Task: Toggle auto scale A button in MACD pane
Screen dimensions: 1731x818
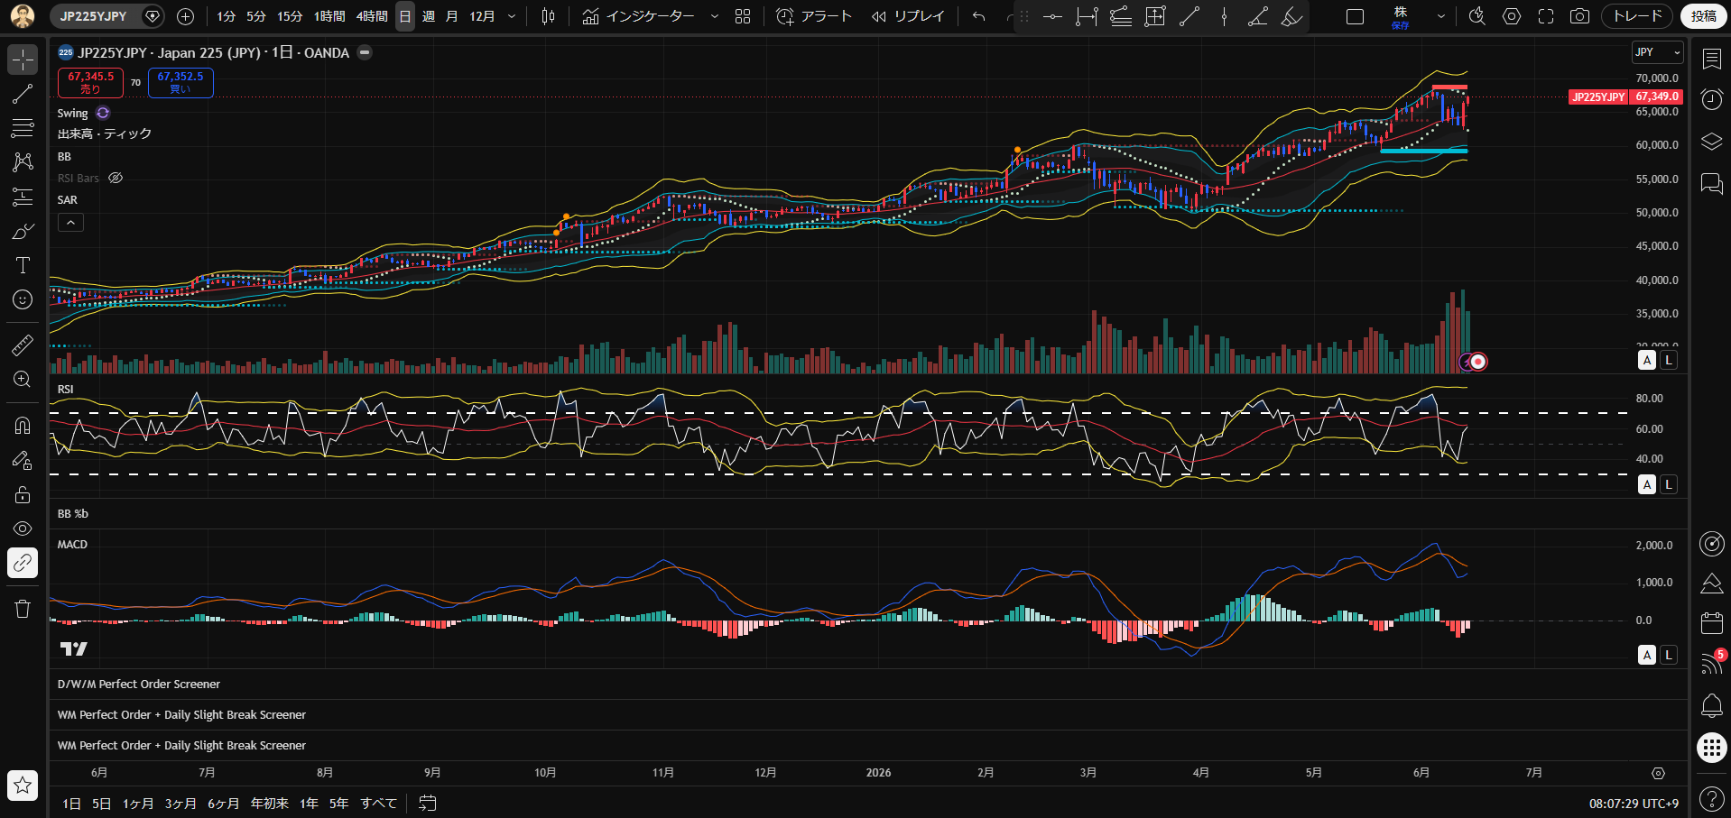Action: point(1647,655)
